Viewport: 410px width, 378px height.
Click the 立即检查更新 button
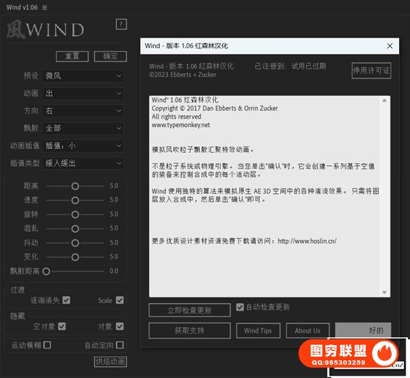pyautogui.click(x=189, y=310)
